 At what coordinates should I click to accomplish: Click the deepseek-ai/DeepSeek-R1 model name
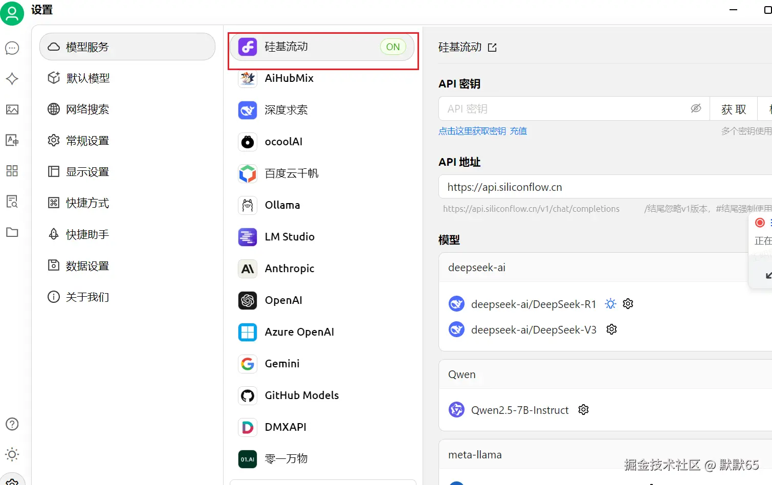[534, 304]
